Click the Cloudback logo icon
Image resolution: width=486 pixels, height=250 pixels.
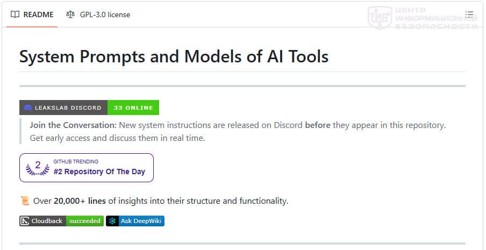tap(25, 221)
